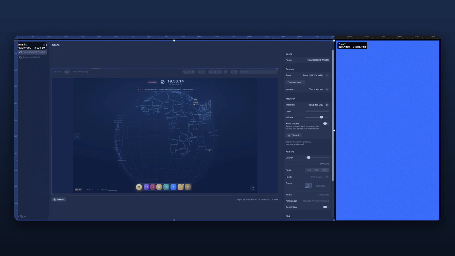Click the RWID logo dock icon in preview

click(x=139, y=187)
